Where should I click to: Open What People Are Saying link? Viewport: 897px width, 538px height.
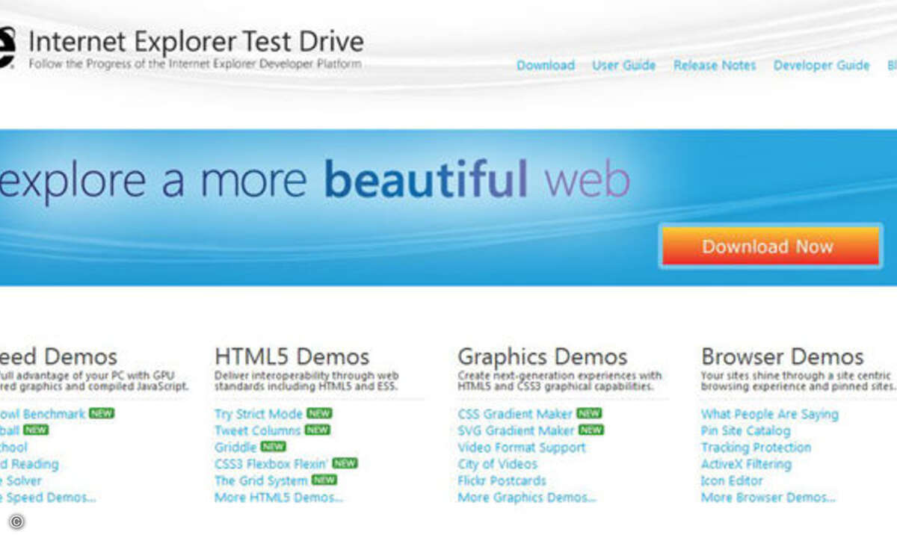point(770,414)
